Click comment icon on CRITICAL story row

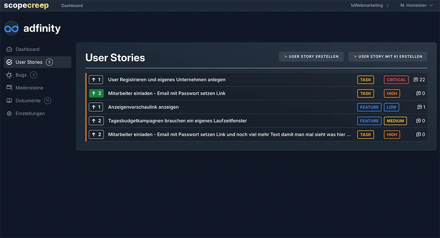(x=416, y=80)
